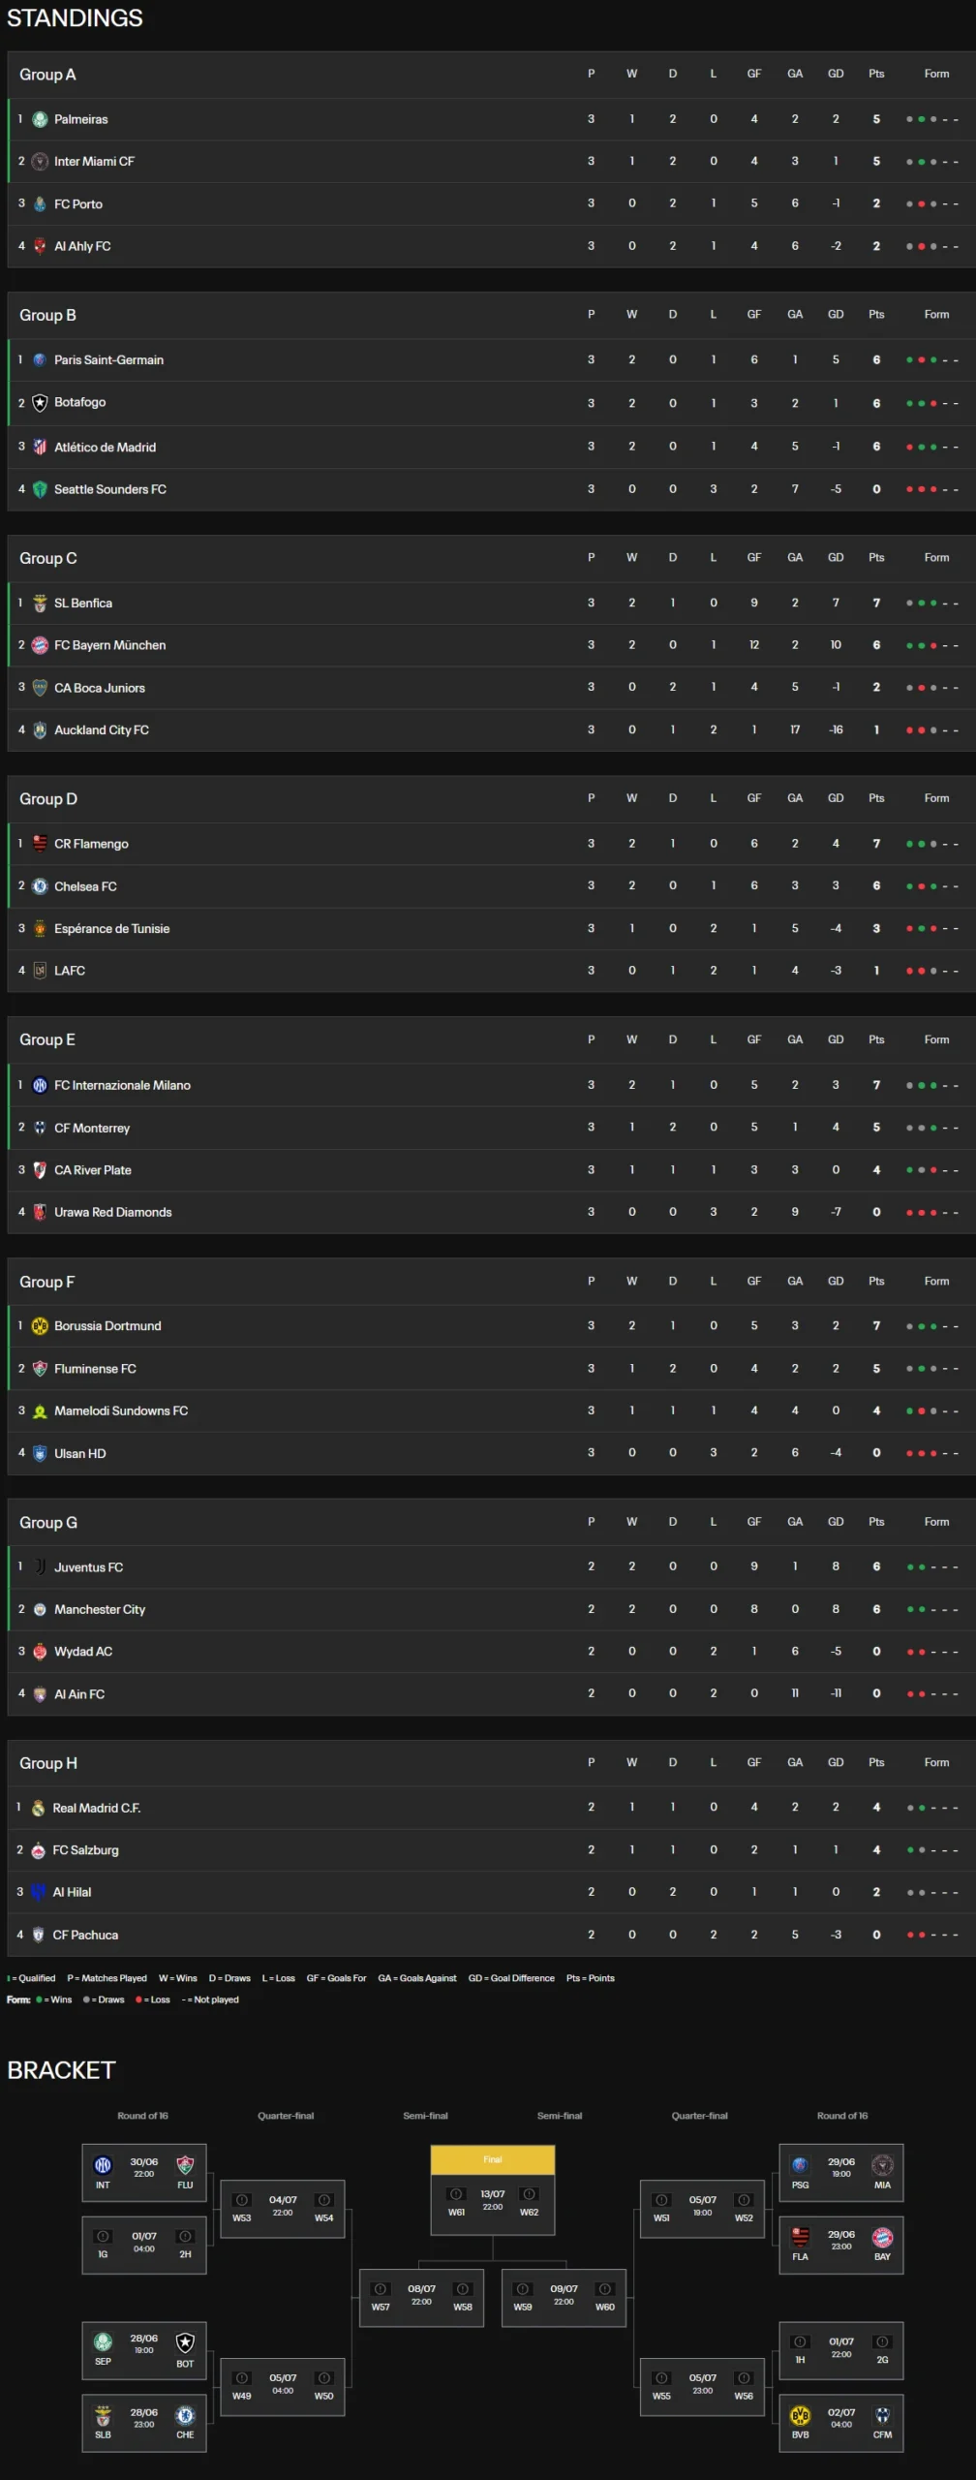Click the Inter Miami CF crest icon
Screen dimensions: 976x2480
(x=40, y=162)
